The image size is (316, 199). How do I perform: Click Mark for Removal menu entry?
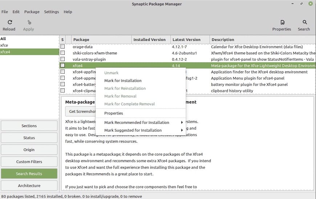(x=141, y=96)
